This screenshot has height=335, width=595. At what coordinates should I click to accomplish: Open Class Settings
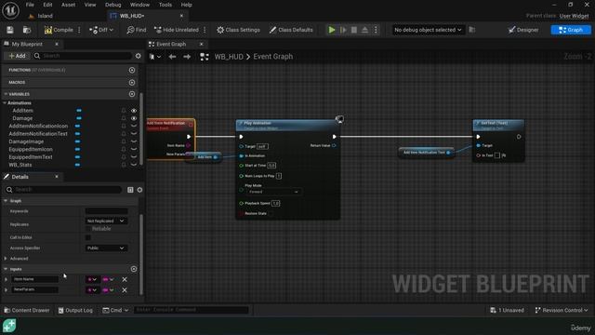pos(238,30)
